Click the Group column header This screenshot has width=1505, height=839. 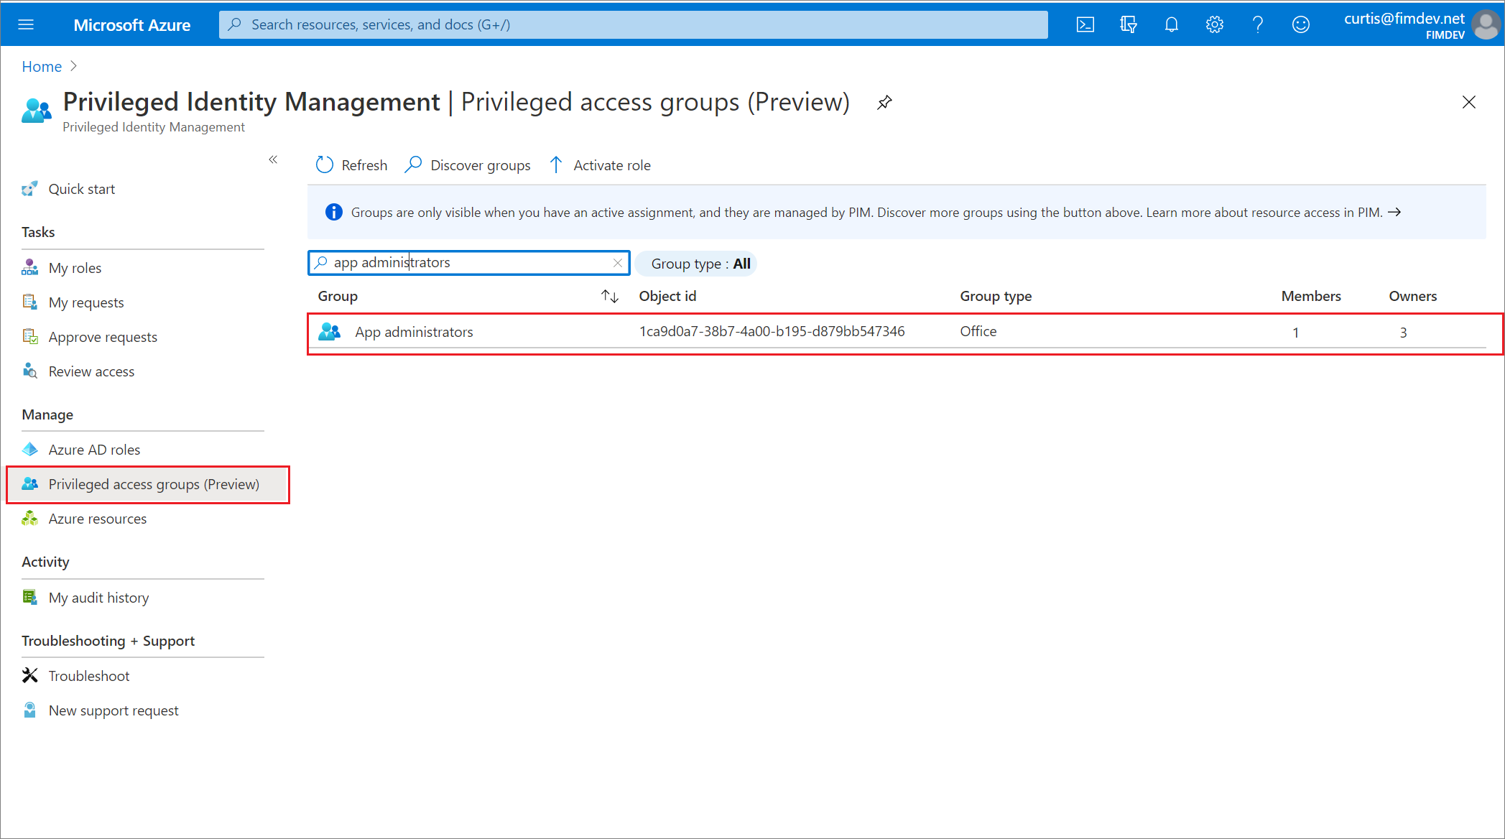(x=338, y=296)
